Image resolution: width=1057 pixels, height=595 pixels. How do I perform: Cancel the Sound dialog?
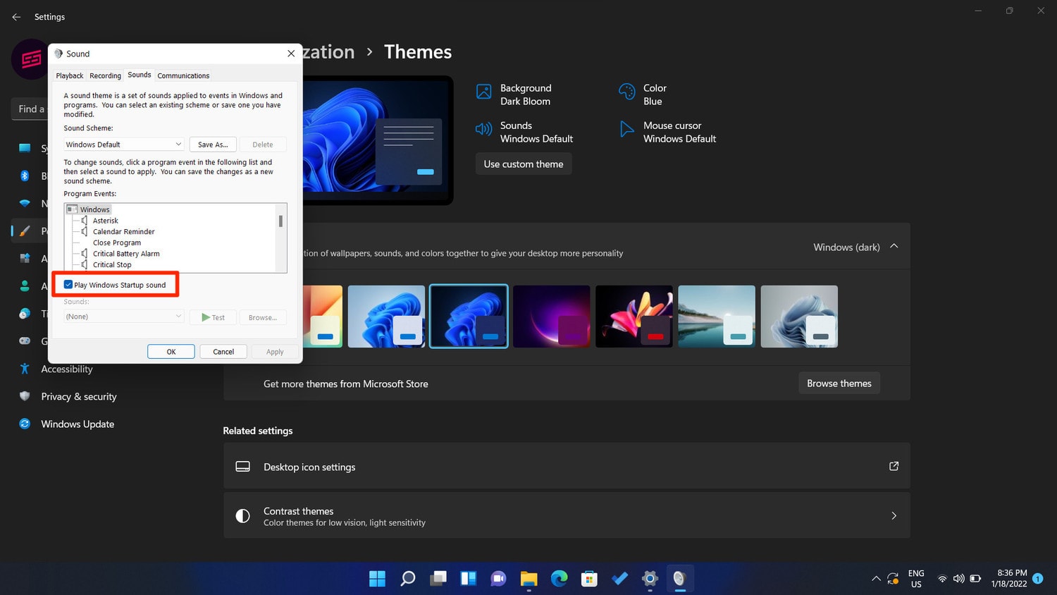pyautogui.click(x=223, y=352)
